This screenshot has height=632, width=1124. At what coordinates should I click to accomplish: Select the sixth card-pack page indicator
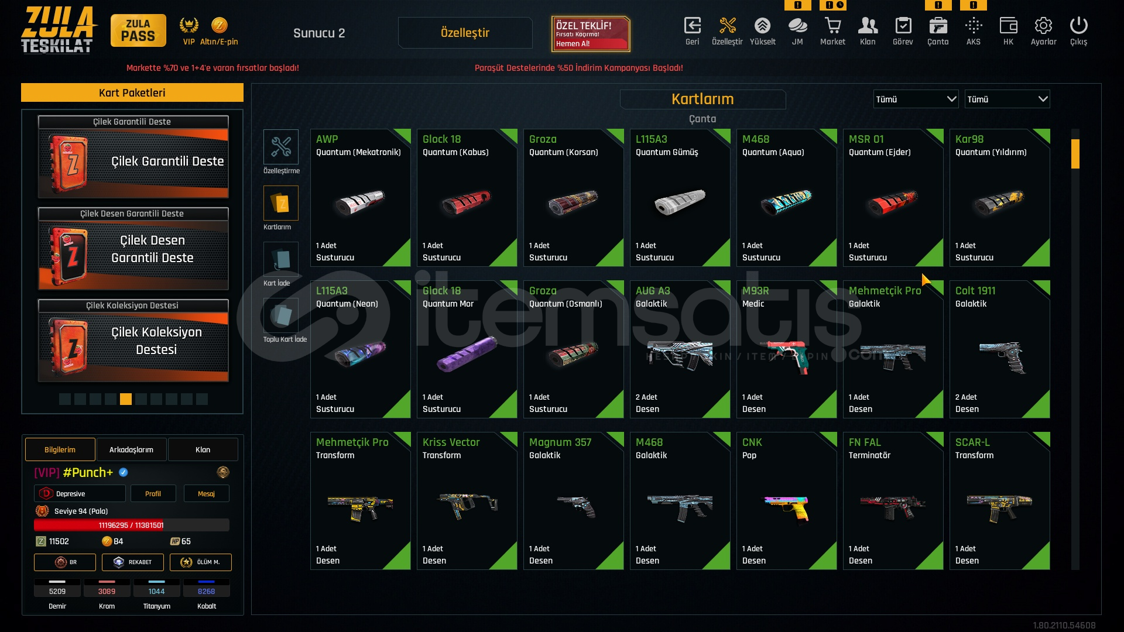(141, 399)
